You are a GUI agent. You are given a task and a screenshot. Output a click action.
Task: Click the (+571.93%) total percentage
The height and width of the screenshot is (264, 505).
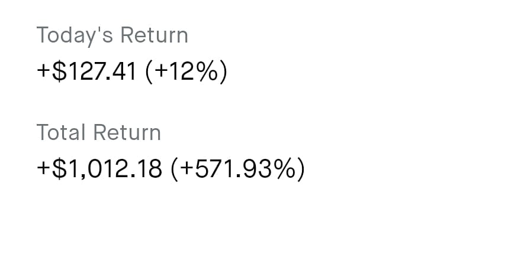click(237, 170)
